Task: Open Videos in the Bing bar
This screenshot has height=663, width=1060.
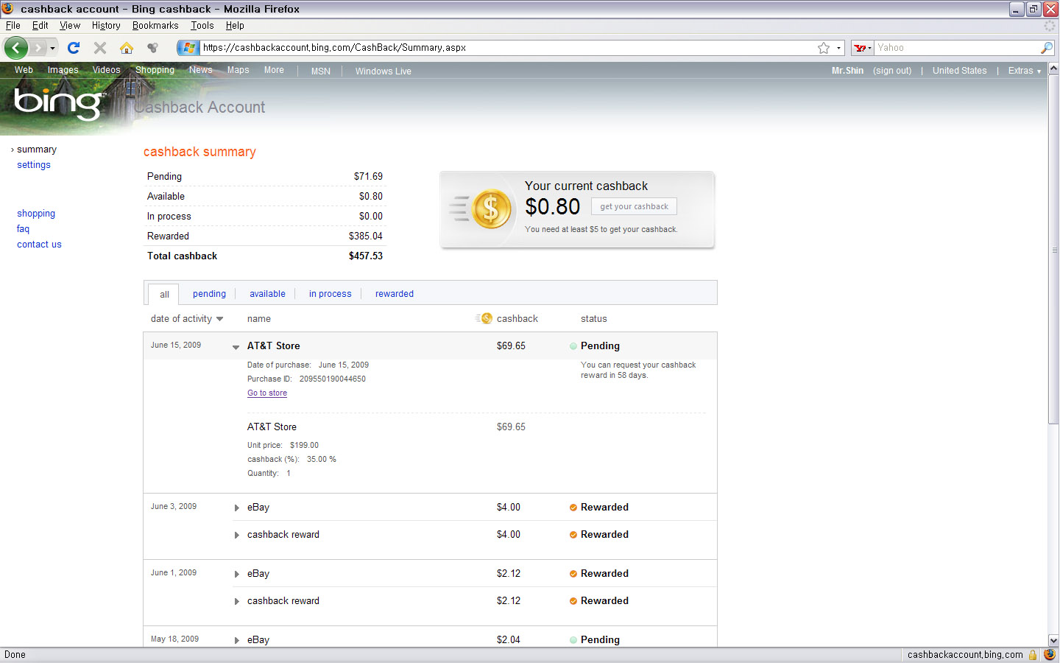Action: [106, 70]
